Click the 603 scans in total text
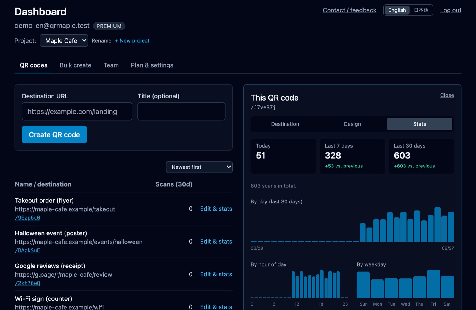This screenshot has height=310, width=476. tap(273, 186)
